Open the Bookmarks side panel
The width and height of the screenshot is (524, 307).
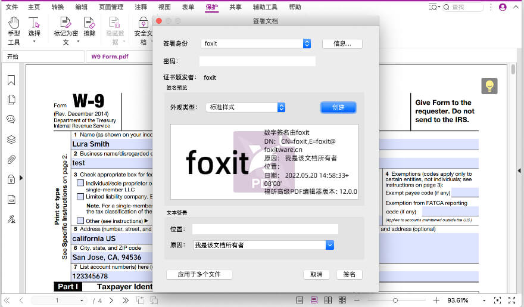click(11, 80)
